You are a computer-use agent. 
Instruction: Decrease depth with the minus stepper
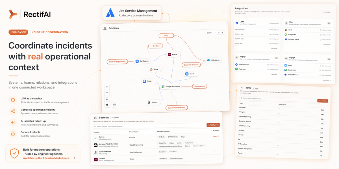[215, 33]
